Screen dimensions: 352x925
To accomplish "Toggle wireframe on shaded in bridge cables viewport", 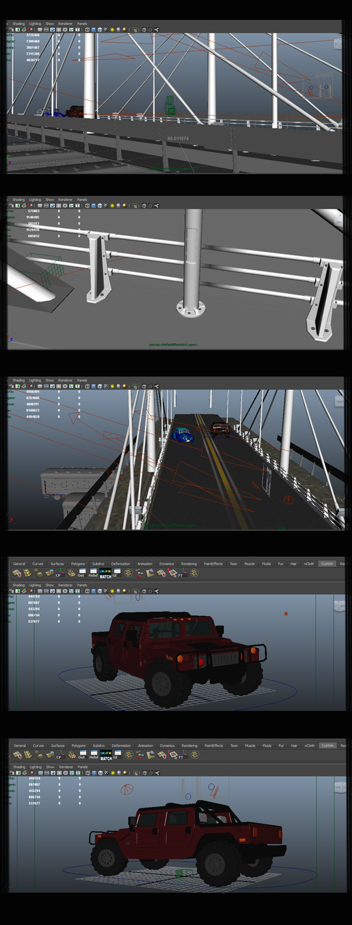I will click(x=100, y=29).
